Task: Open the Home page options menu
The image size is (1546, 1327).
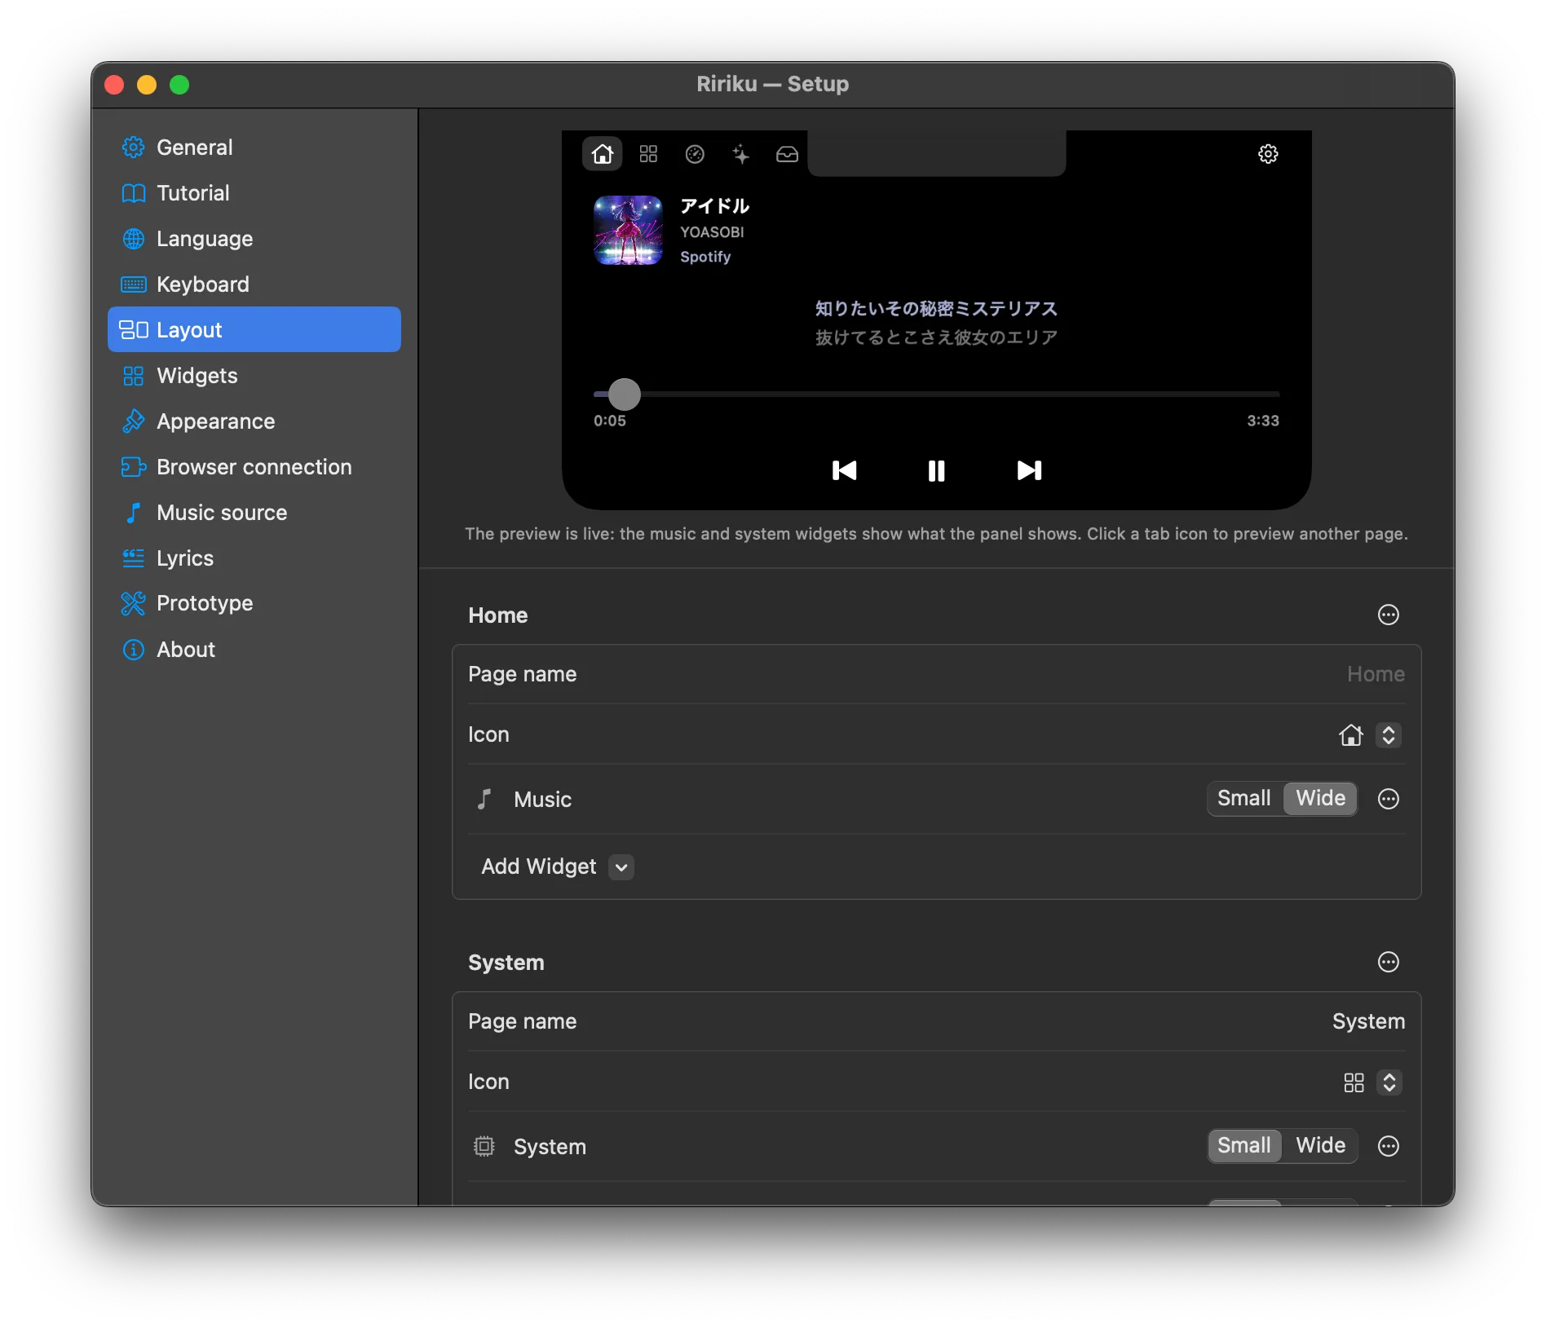Action: coord(1389,615)
